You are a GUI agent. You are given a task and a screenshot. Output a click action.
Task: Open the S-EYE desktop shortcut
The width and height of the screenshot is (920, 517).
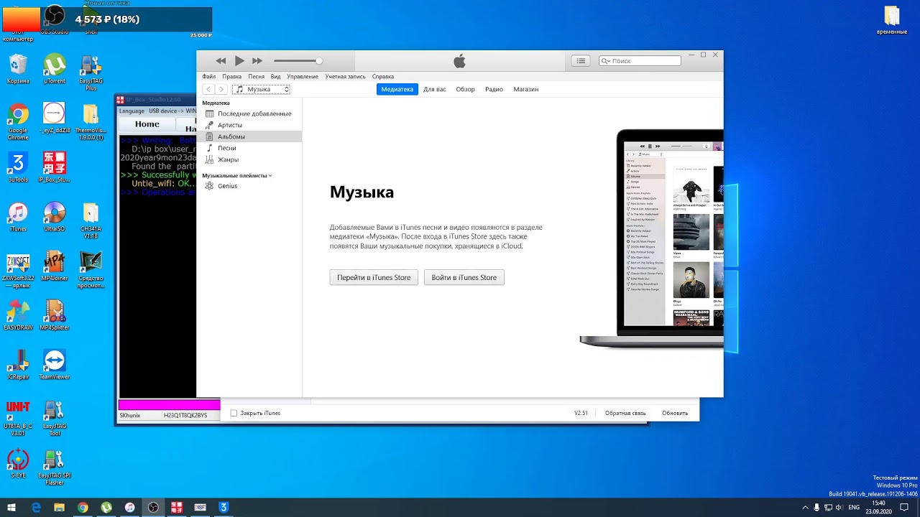18,463
